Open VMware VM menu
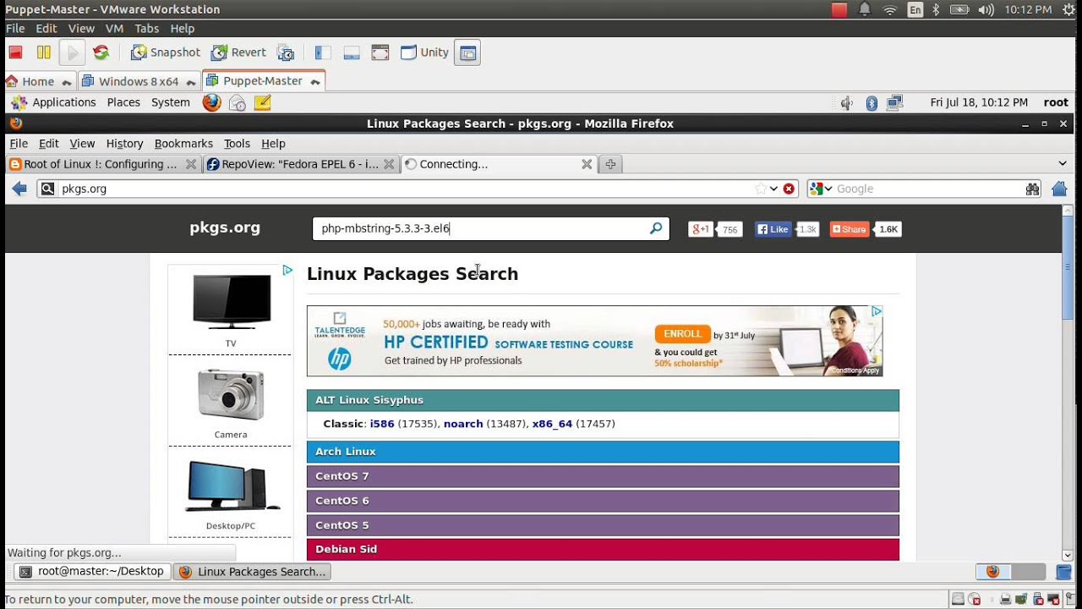Viewport: 1082px width, 609px height. click(114, 28)
